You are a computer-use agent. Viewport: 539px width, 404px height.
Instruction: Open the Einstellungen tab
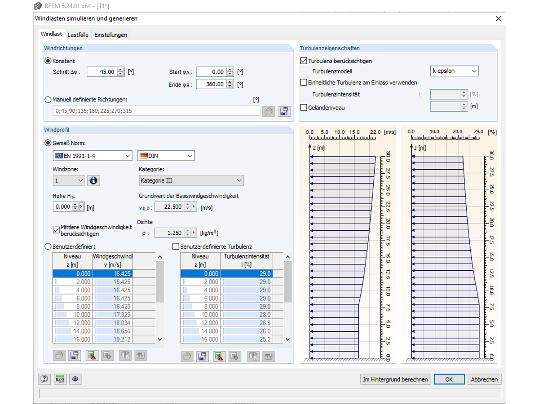tap(110, 34)
